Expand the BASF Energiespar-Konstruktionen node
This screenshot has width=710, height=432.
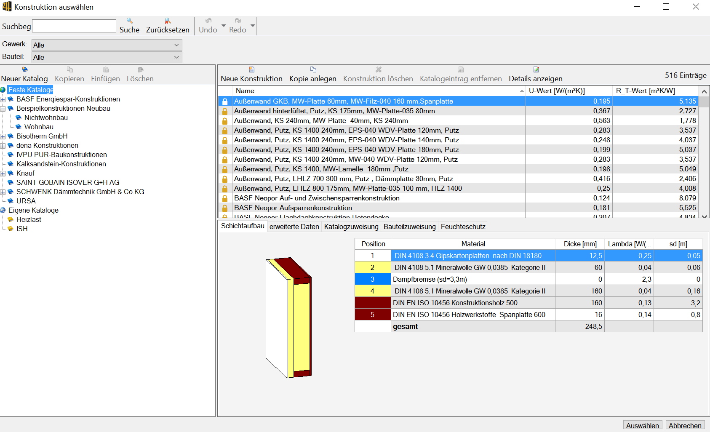point(3,99)
